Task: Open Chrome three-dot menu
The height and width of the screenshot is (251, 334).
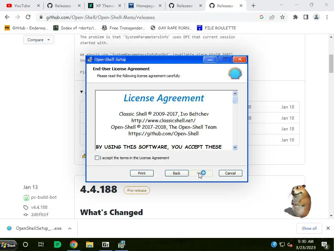Action: (327, 17)
